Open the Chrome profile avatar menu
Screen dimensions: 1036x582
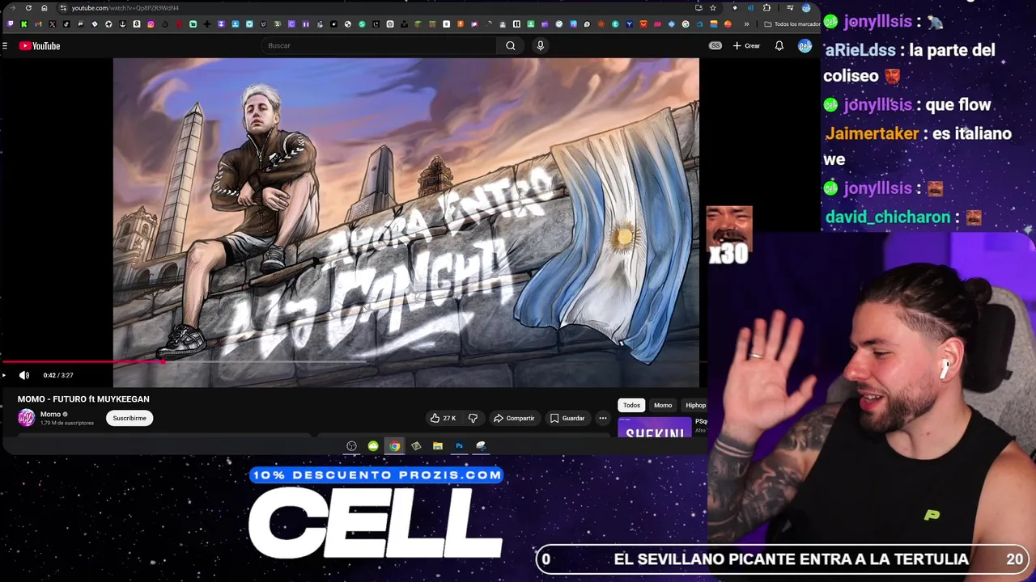(x=806, y=8)
